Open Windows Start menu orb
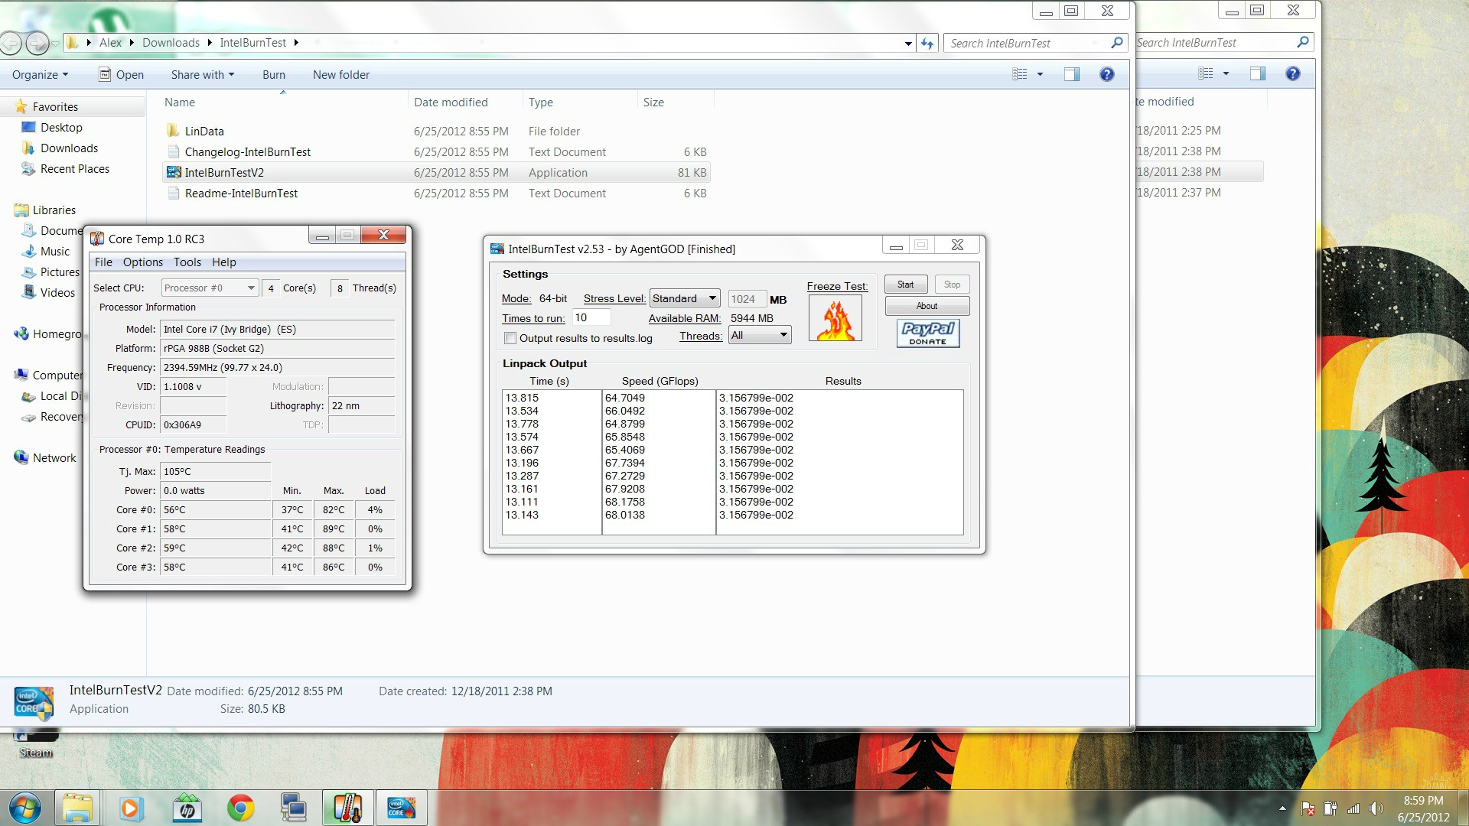 click(x=24, y=808)
